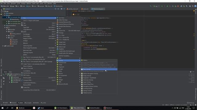Click the Resource Bundle icon
Image resolution: width=197 pixels, height=110 pixels.
coord(58,84)
